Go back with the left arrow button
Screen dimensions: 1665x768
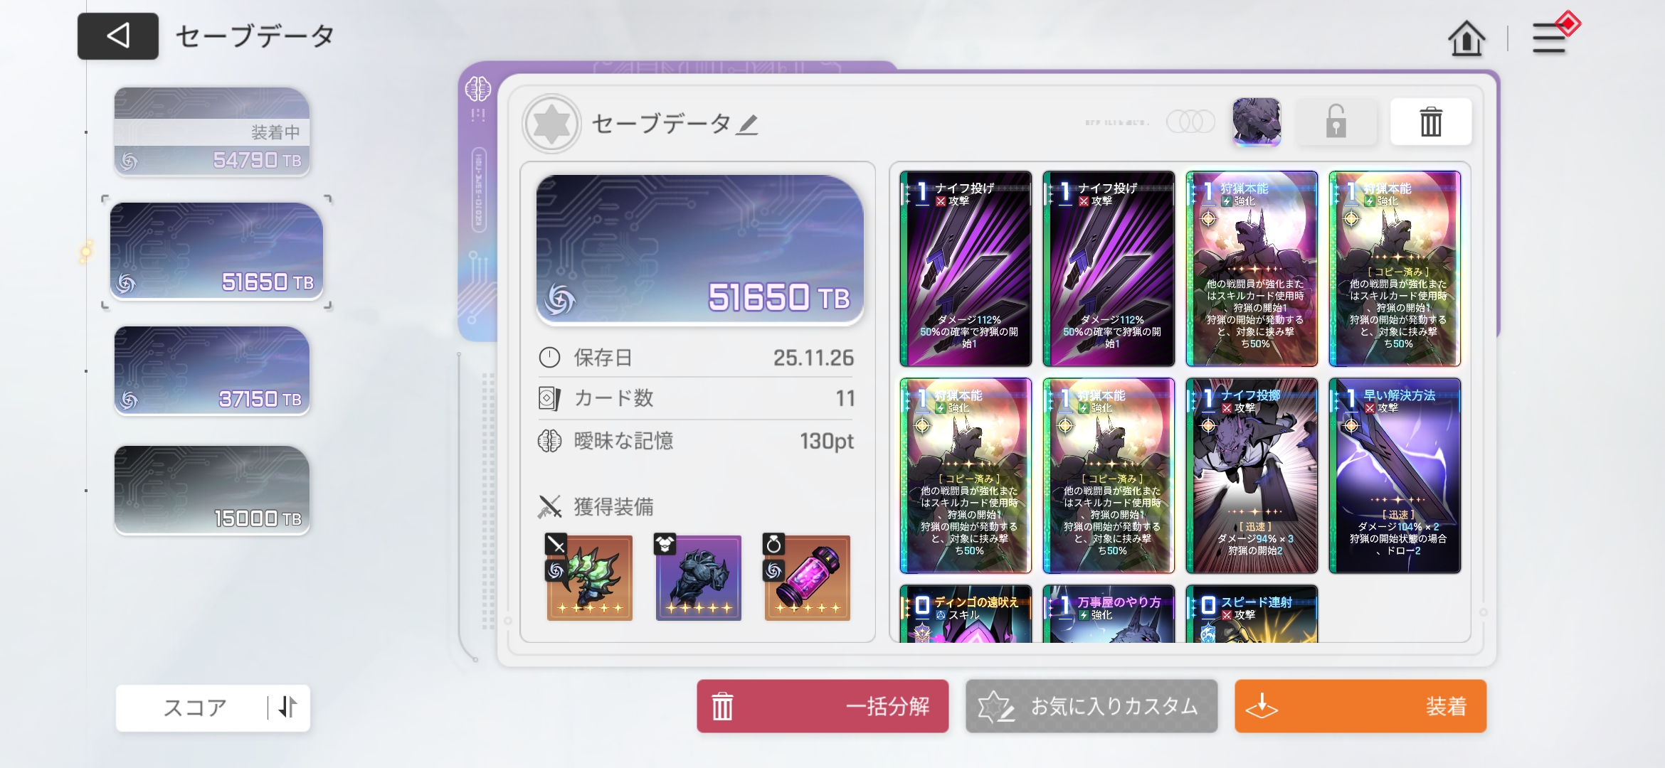(x=118, y=36)
